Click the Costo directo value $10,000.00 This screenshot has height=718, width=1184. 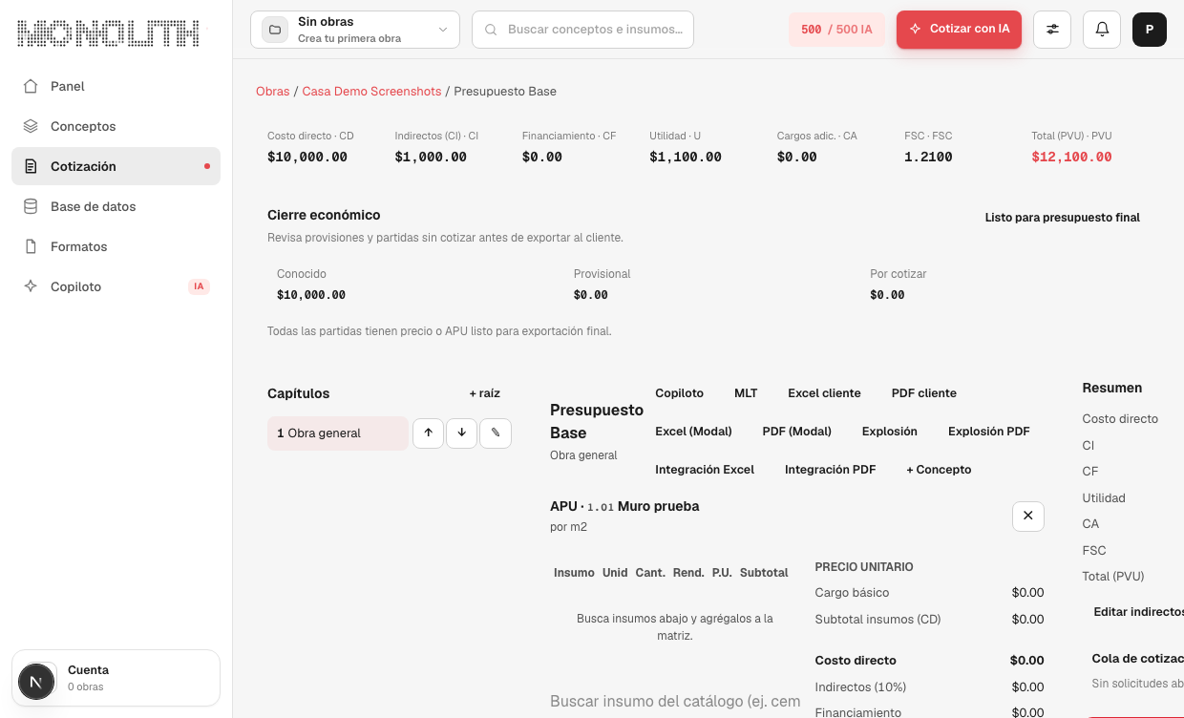click(307, 158)
